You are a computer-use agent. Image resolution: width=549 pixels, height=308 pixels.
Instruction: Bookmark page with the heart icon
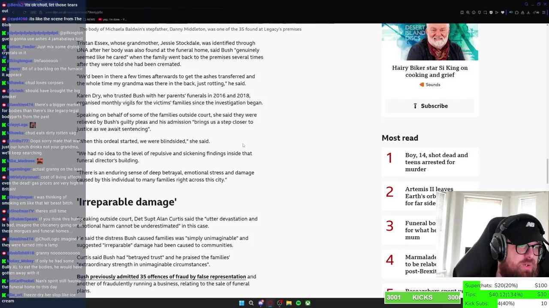[x=503, y=12]
